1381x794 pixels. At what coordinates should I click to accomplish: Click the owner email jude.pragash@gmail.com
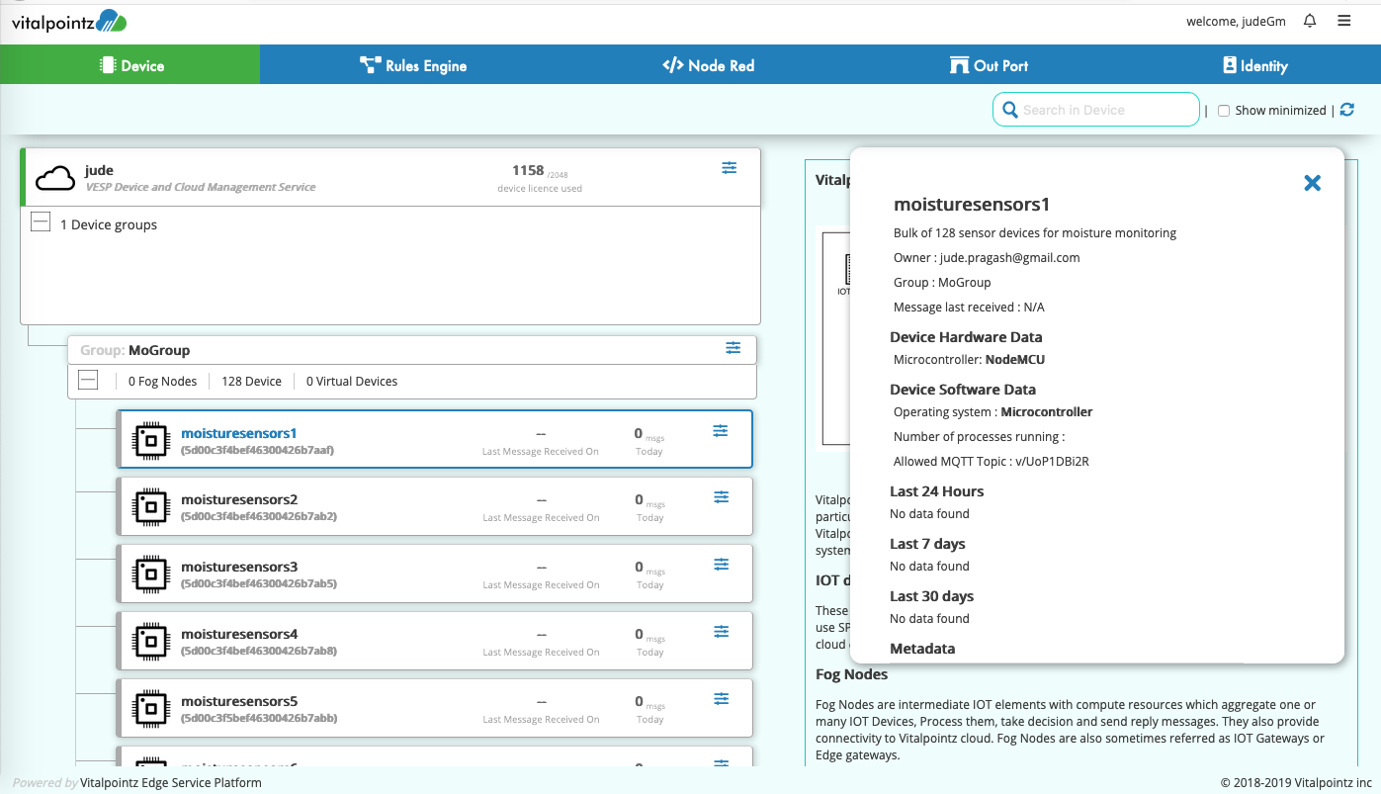1009,257
